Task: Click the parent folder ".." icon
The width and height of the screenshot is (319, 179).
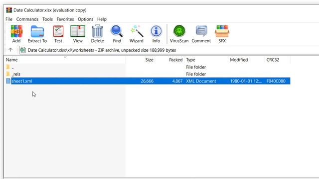Action: [8, 67]
